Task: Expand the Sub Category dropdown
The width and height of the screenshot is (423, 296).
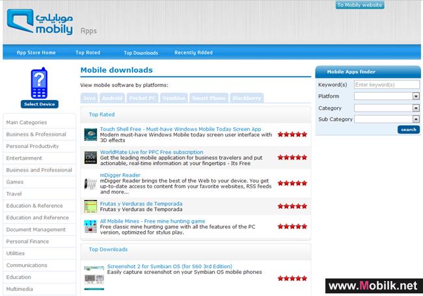Action: coord(415,119)
